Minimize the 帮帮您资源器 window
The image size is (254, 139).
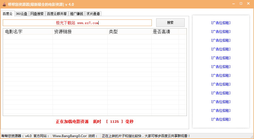pyautogui.click(x=233, y=4)
